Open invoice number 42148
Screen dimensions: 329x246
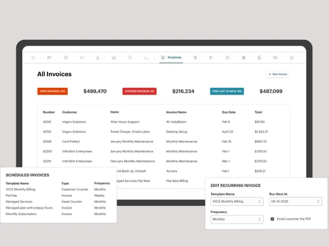[x=47, y=142]
